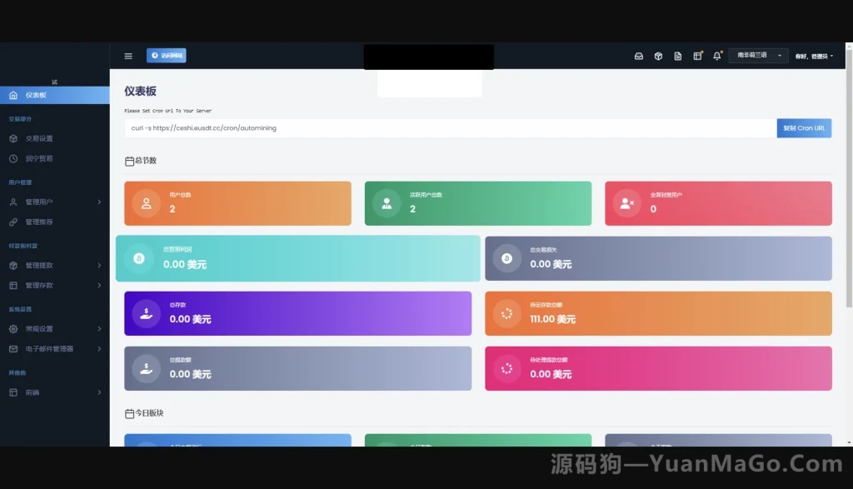
Task: Open the 南非荷兰语 language dropdown
Action: 756,55
